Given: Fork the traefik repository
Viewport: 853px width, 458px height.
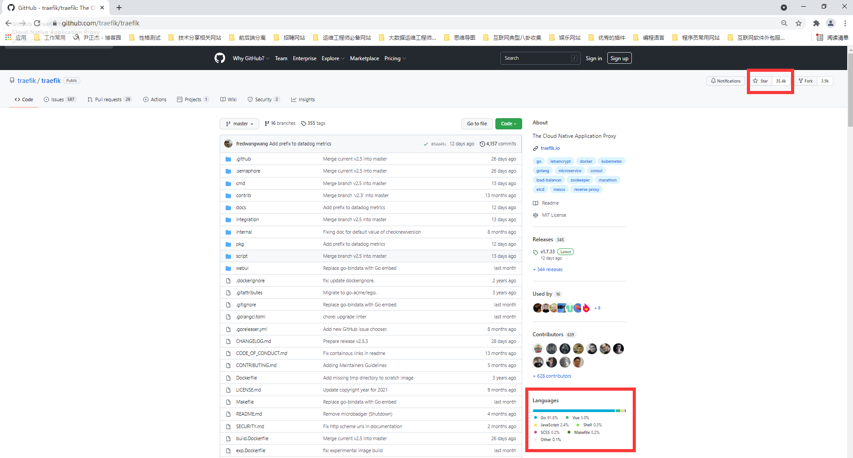Looking at the screenshot, I should point(806,81).
